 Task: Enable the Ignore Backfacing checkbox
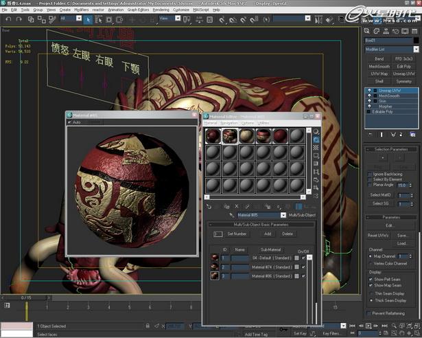point(368,173)
